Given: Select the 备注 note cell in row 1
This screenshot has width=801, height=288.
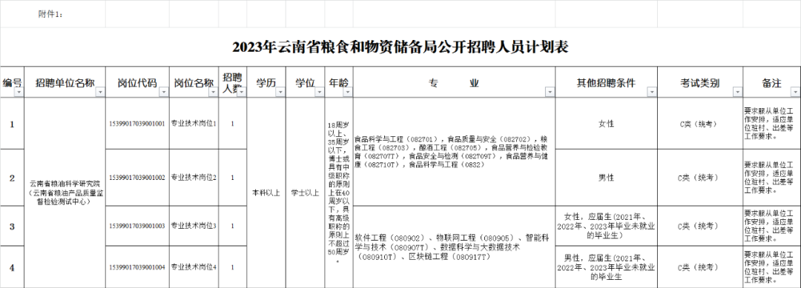Looking at the screenshot, I should 772,124.
